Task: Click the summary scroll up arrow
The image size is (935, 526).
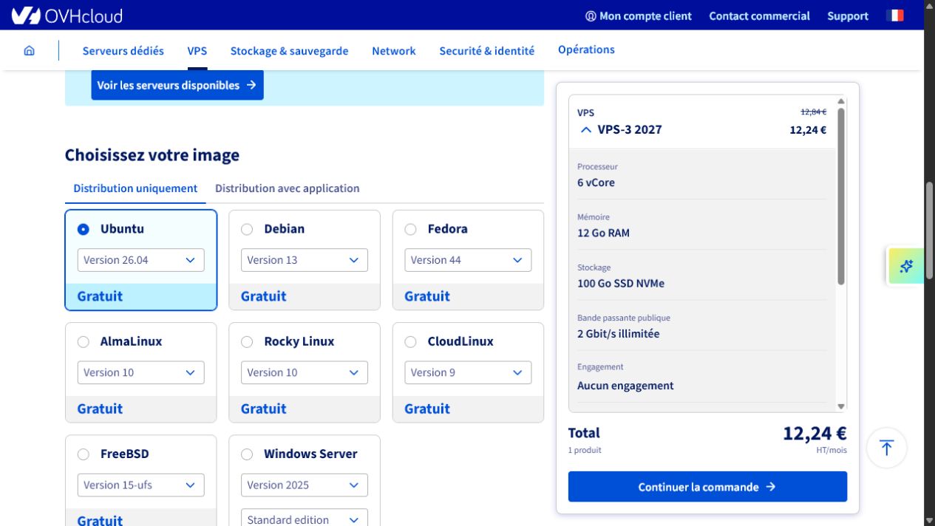Action: click(x=841, y=101)
